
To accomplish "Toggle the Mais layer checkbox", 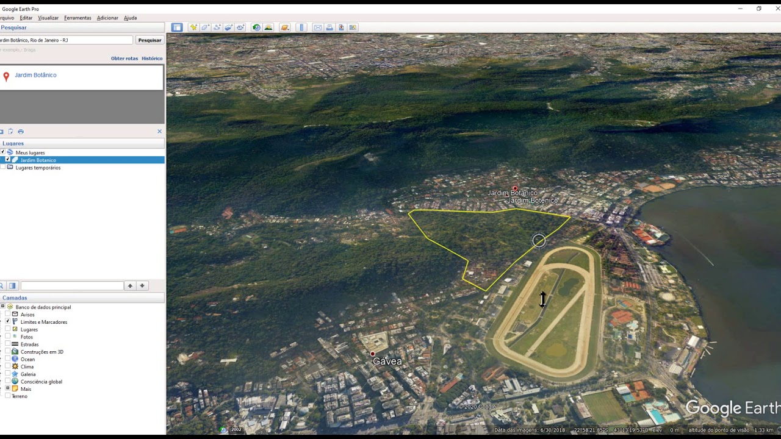I will pos(8,388).
